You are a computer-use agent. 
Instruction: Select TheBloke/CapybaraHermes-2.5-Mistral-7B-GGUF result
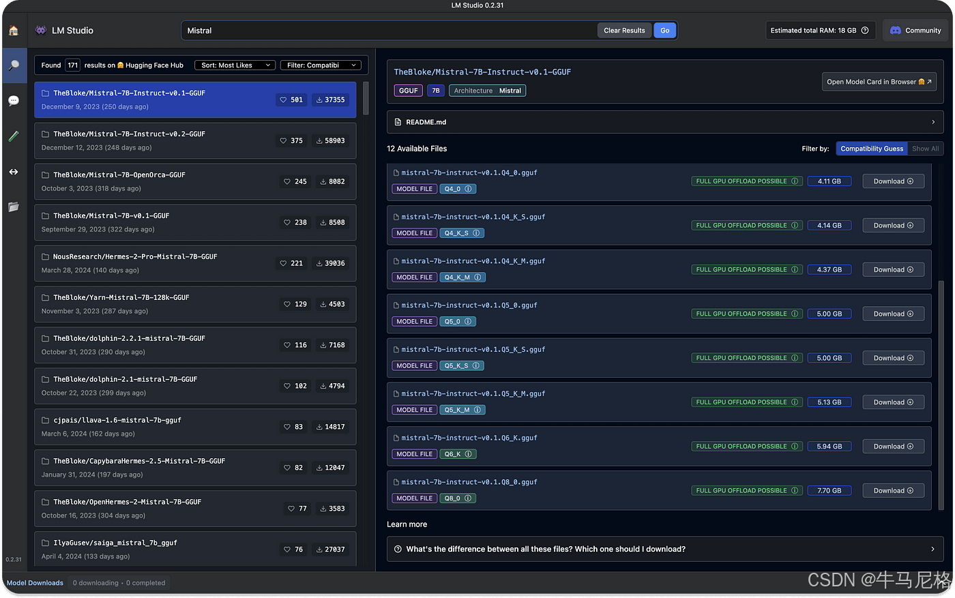pos(195,468)
